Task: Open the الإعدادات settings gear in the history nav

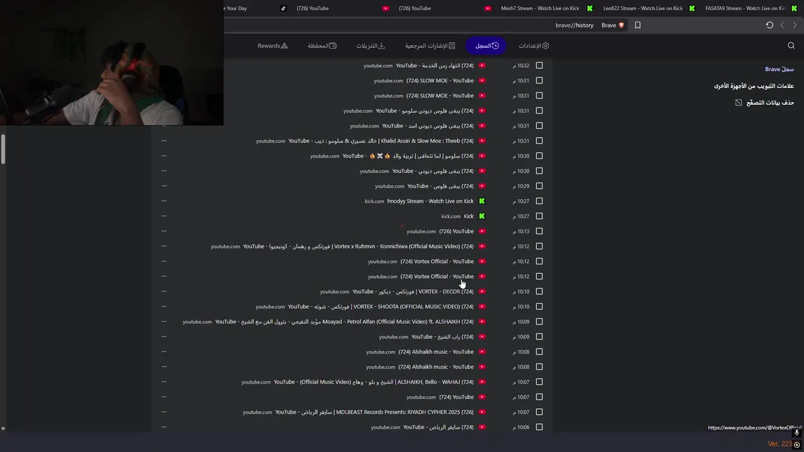Action: click(545, 46)
